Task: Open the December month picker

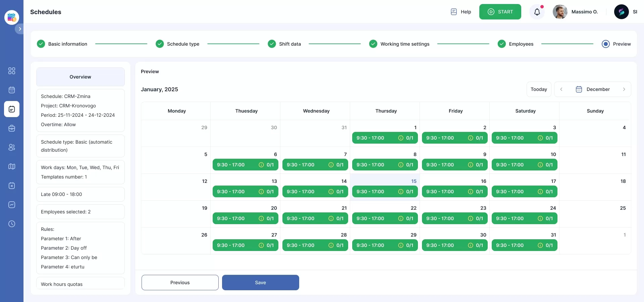Action: [593, 89]
